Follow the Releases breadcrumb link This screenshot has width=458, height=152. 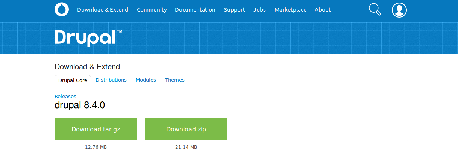pos(65,96)
